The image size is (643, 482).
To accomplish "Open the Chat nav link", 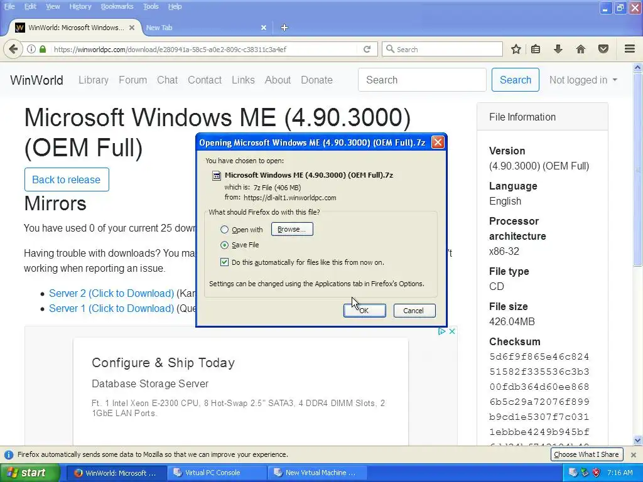I will click(x=167, y=80).
